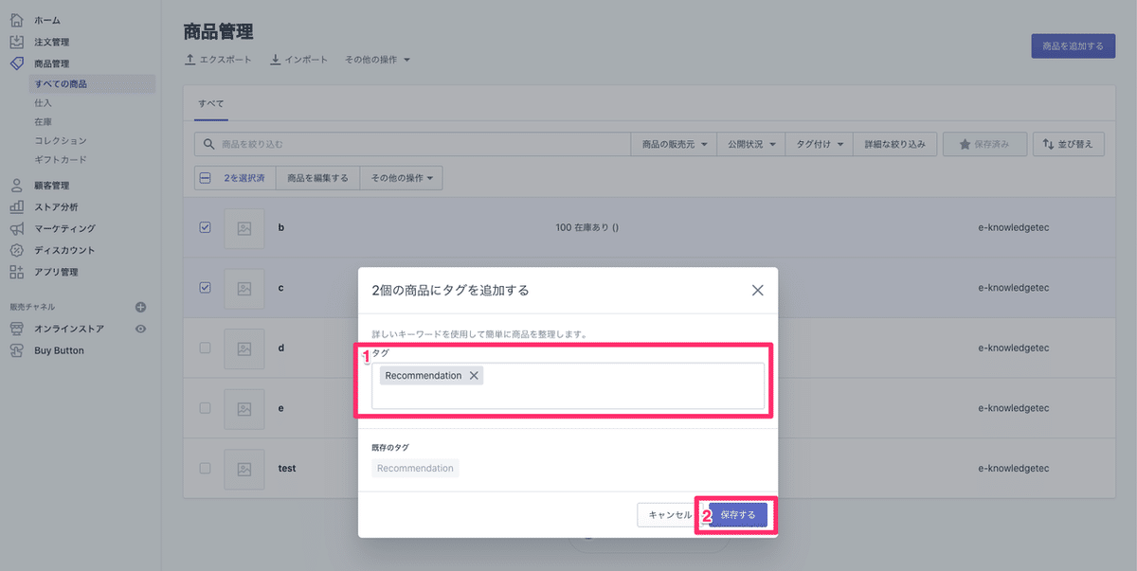Image resolution: width=1137 pixels, height=571 pixels.
Task: Open product b image thumbnail
Action: (244, 228)
